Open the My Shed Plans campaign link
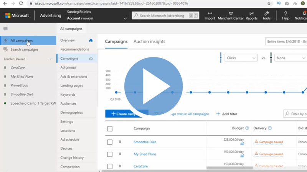307x172 pixels. click(145, 154)
